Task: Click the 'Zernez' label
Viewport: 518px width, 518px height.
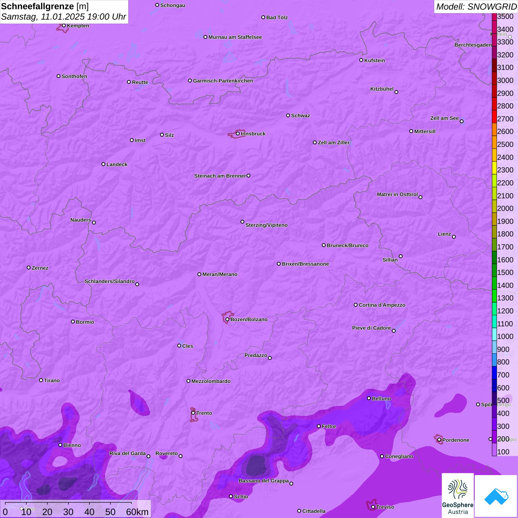Action: coord(40,268)
